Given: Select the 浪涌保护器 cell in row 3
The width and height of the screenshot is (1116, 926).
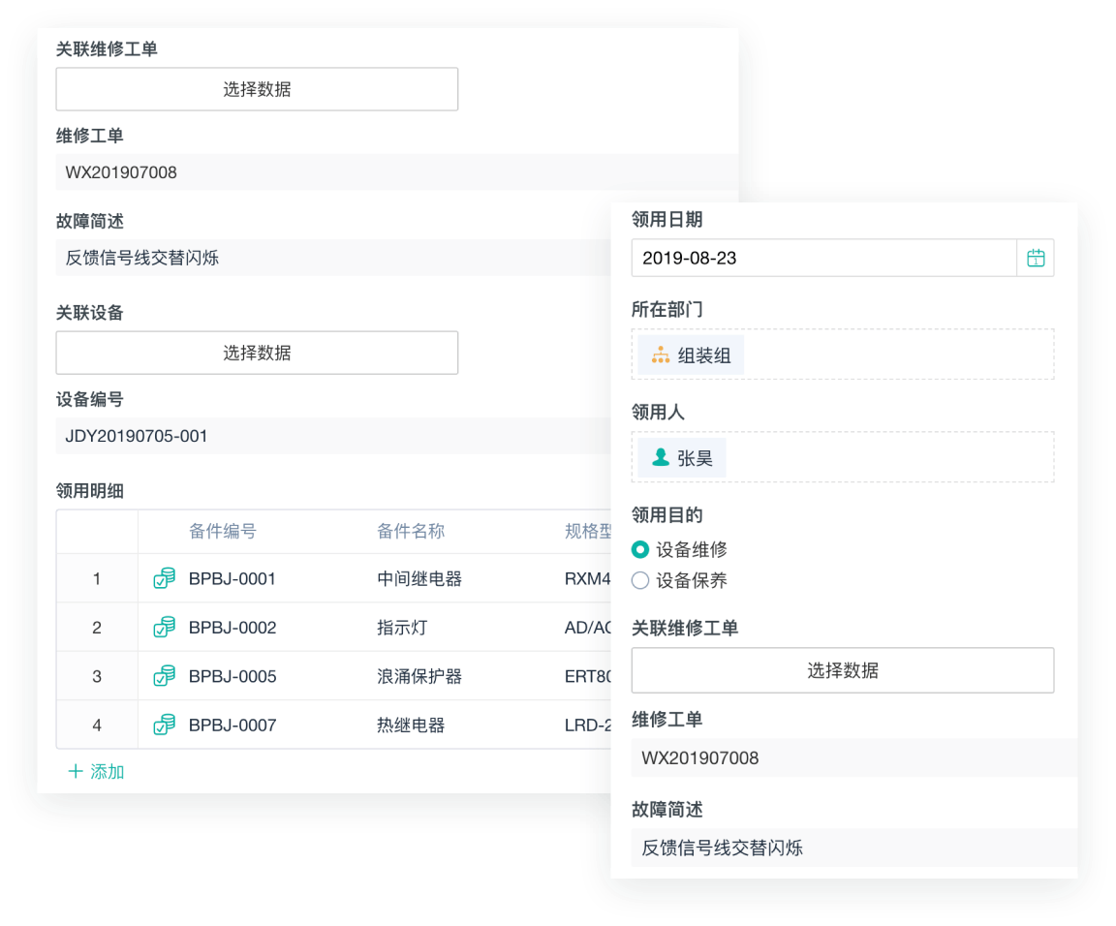Looking at the screenshot, I should (x=419, y=676).
